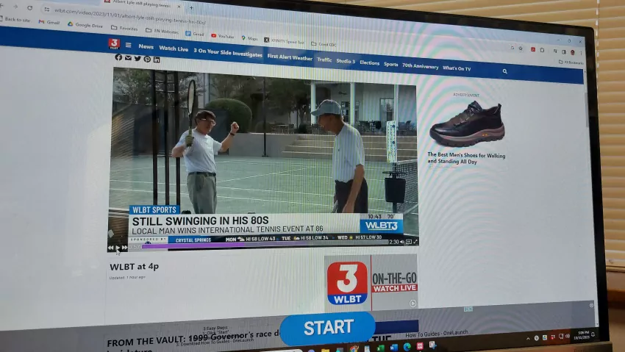Share the article on LinkedIn
This screenshot has width=625, height=352.
(157, 60)
